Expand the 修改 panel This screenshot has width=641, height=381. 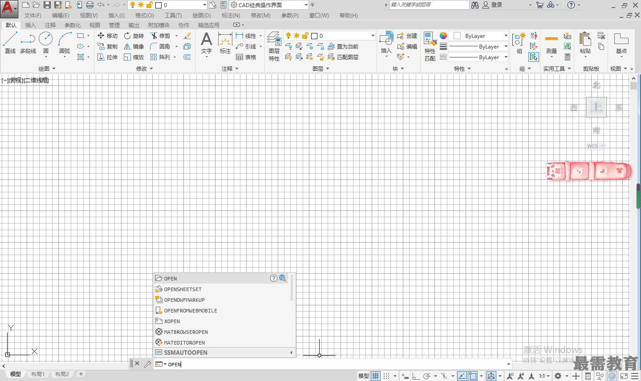pyautogui.click(x=145, y=69)
